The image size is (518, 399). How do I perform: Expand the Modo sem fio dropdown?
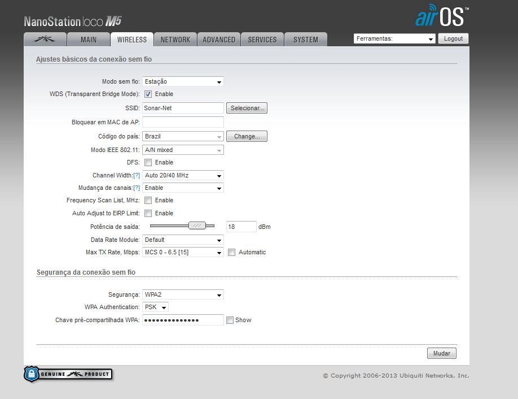pos(183,81)
